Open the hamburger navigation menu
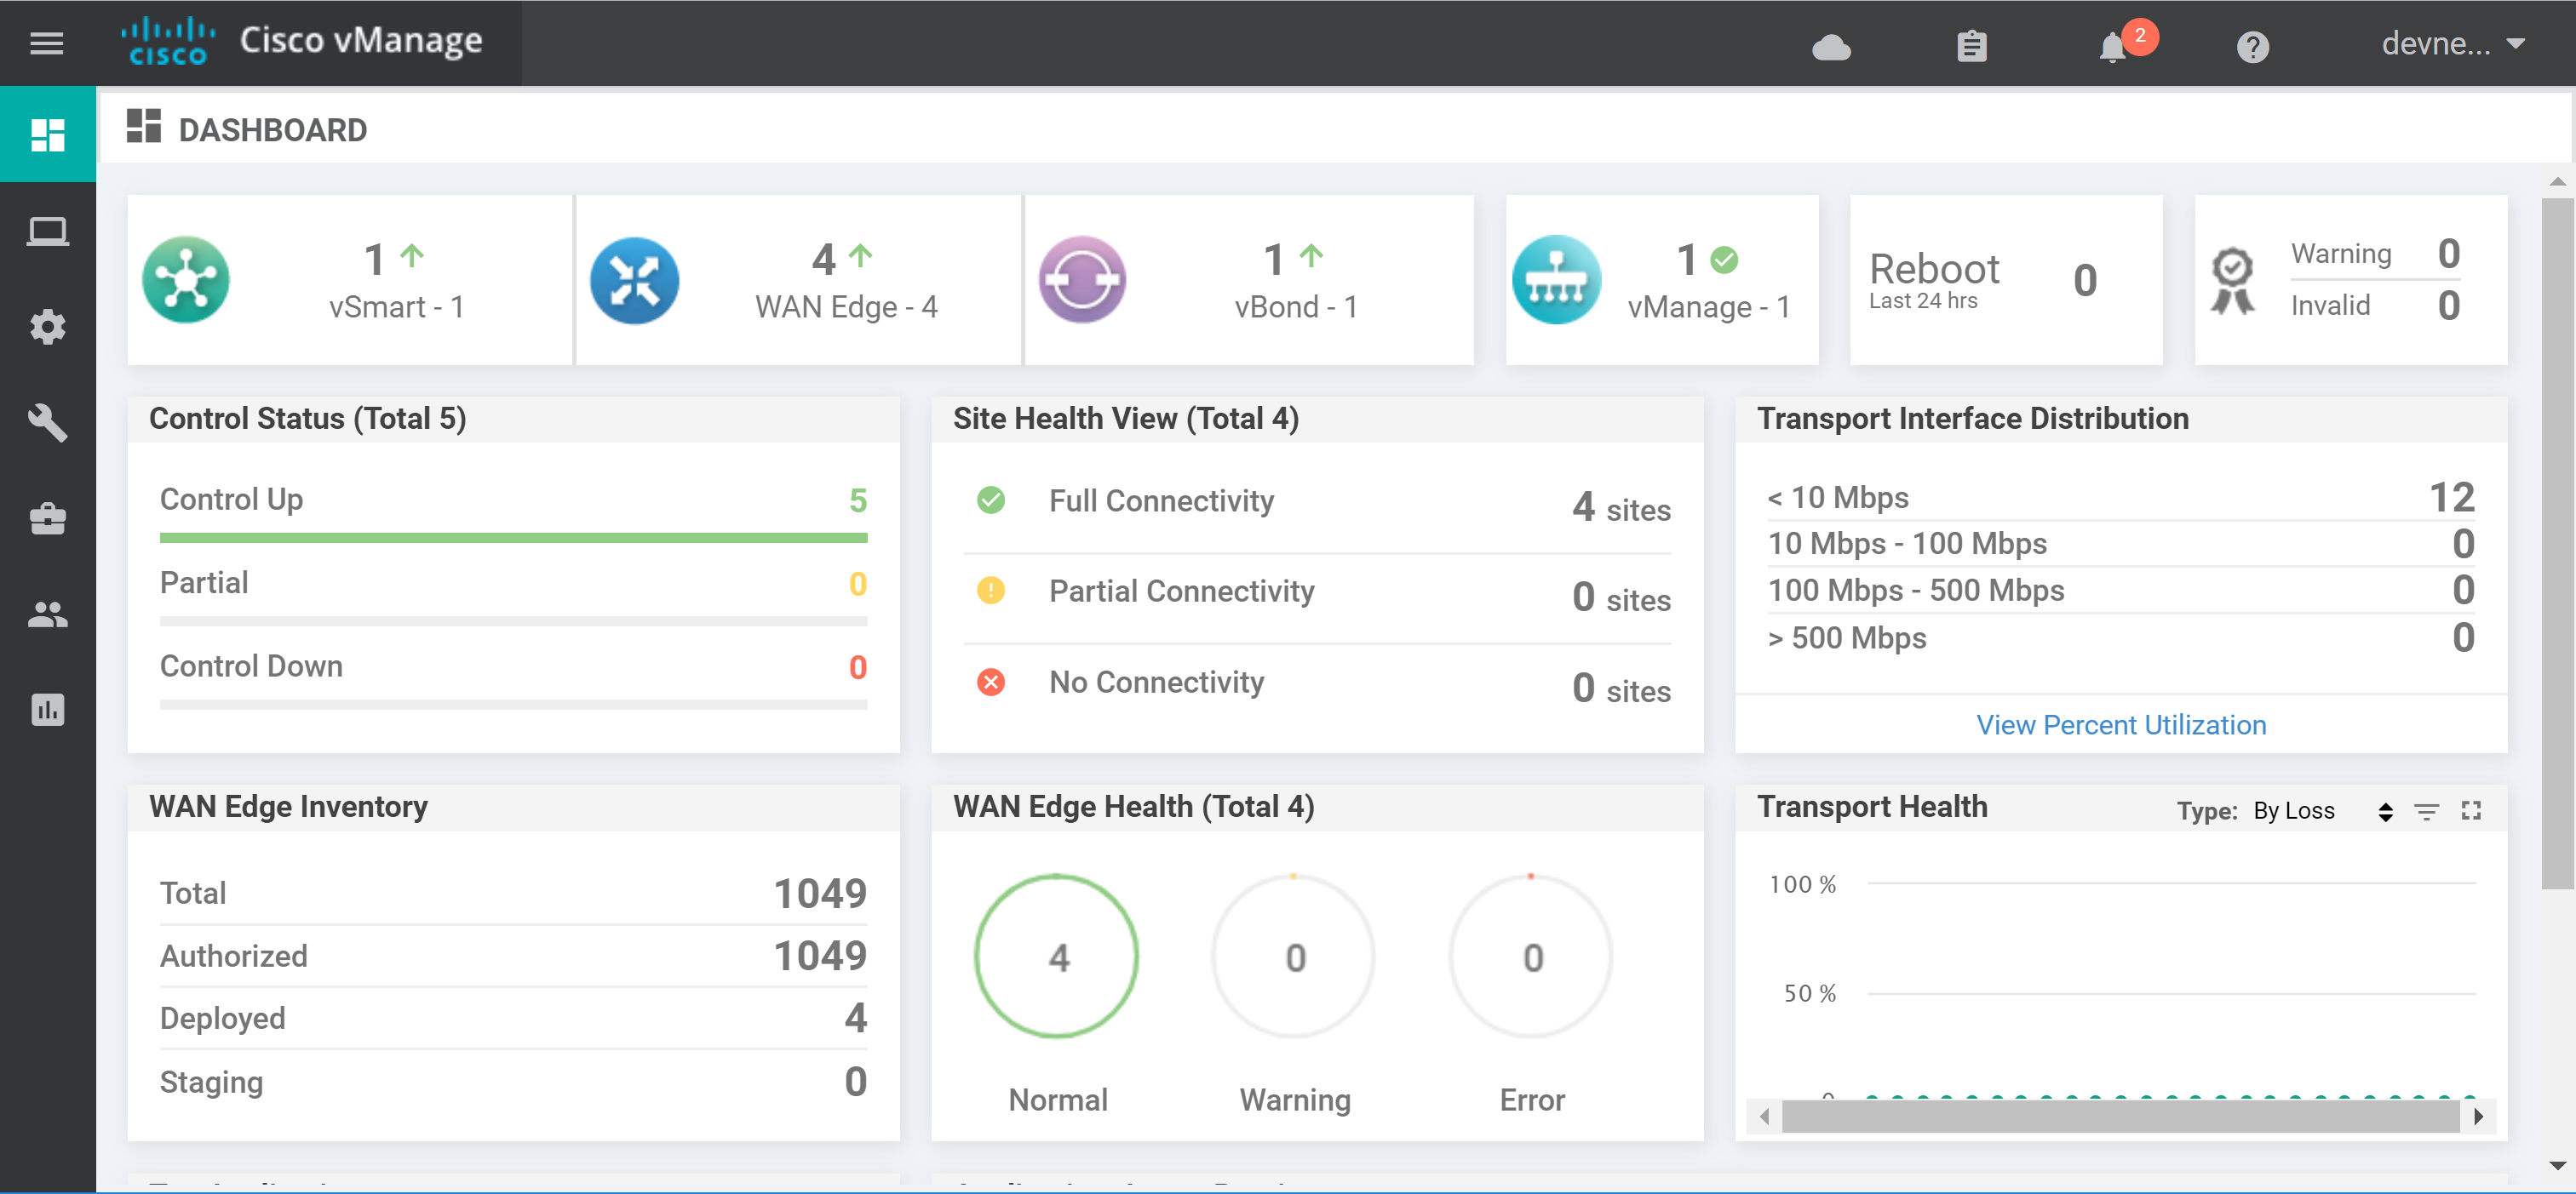Image resolution: width=2576 pixels, height=1194 pixels. click(x=46, y=43)
